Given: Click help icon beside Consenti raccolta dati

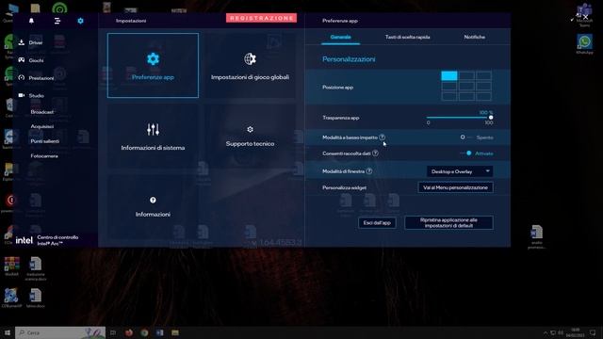Looking at the screenshot, I should coord(375,153).
